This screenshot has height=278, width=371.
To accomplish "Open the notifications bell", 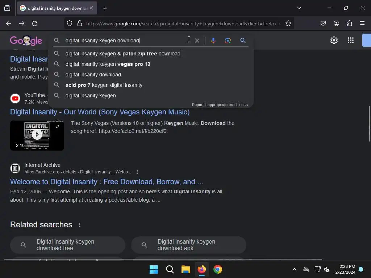I will pyautogui.click(x=361, y=269).
